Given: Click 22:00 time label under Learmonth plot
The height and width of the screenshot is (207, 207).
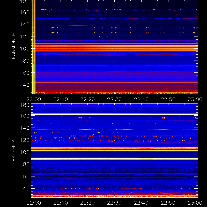Looking at the screenshot, I should click(x=34, y=99).
